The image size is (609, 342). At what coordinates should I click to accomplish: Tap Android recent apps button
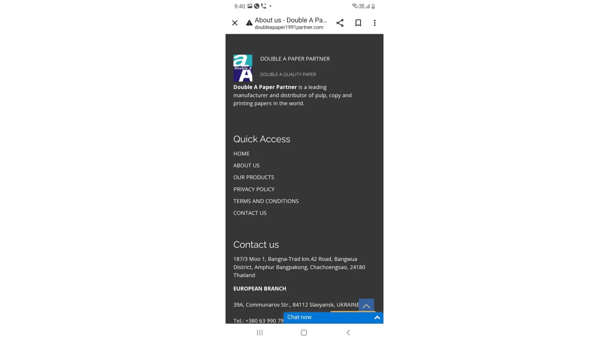pos(260,332)
